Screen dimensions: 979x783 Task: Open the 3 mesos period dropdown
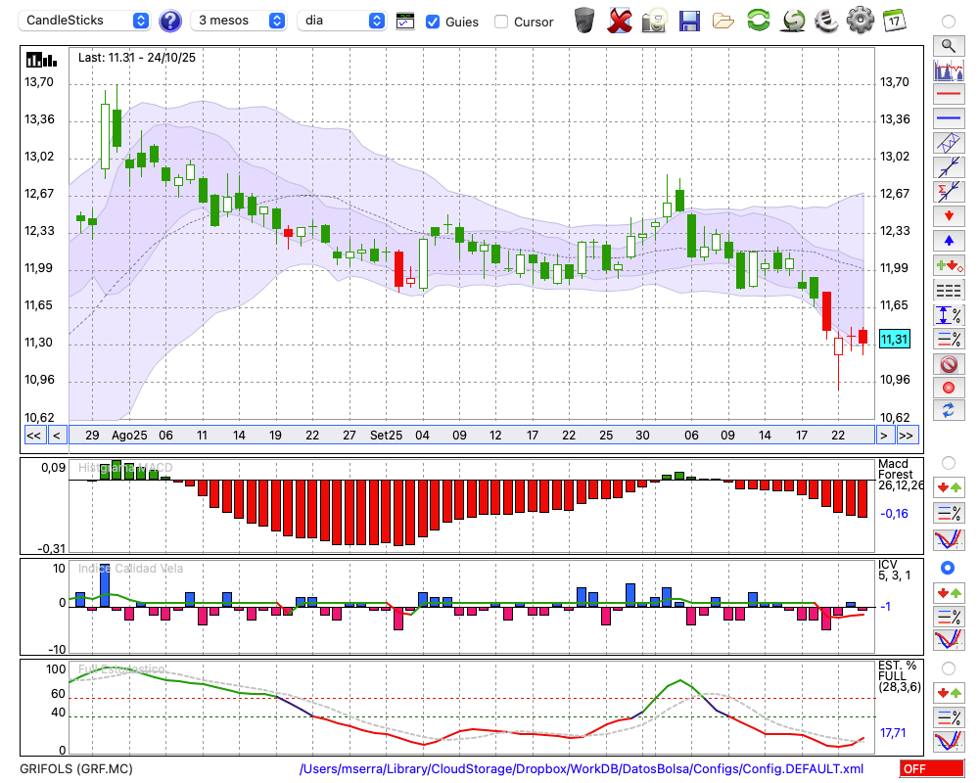(x=239, y=21)
